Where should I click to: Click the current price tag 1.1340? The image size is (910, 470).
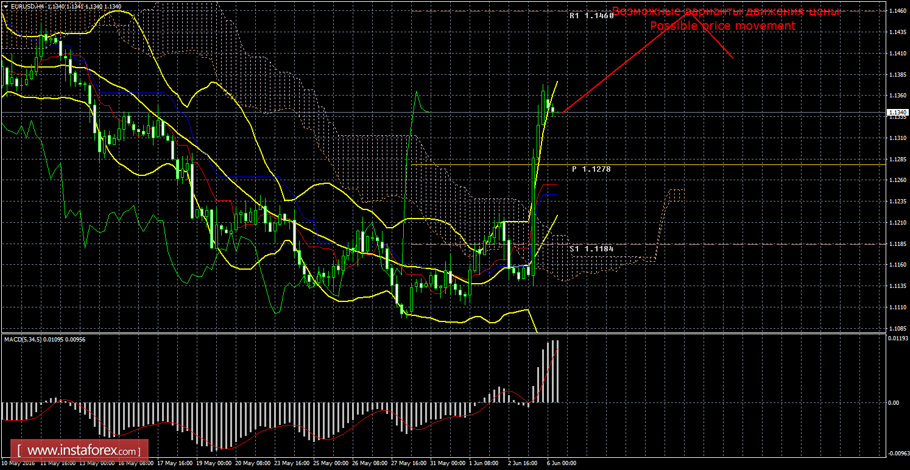(x=898, y=113)
